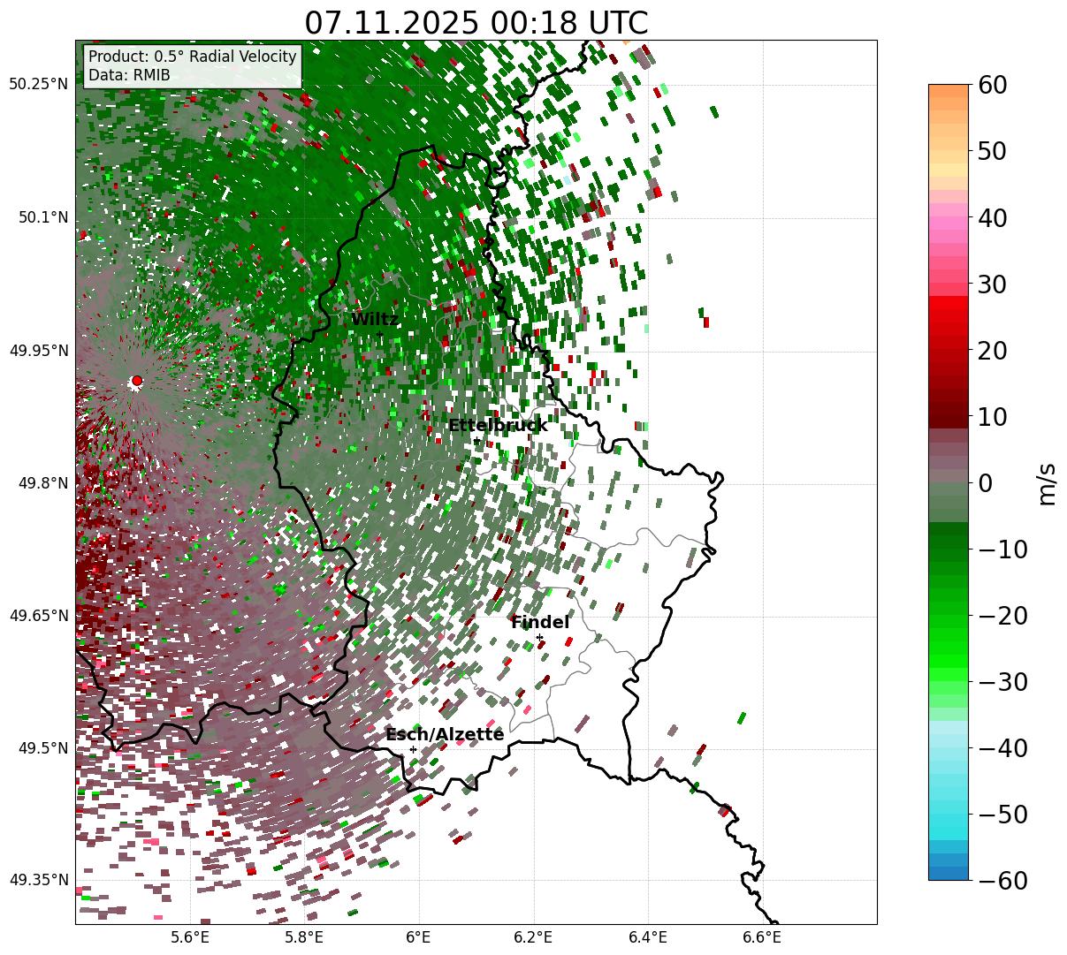Image resolution: width=1067 pixels, height=955 pixels.
Task: Click the 40 value on the colorbar
Action: [x=993, y=217]
